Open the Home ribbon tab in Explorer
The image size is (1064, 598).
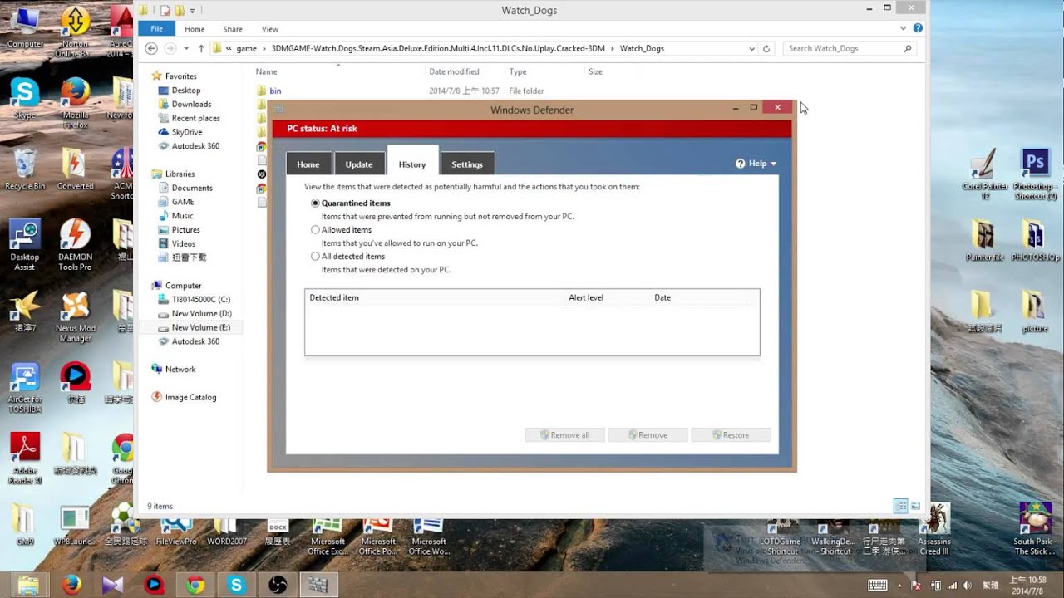pos(195,29)
